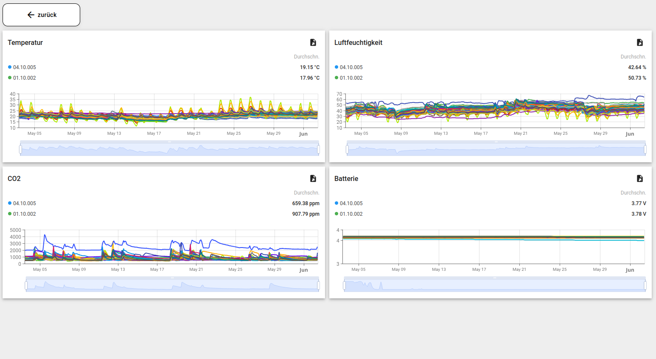This screenshot has height=359, width=656.
Task: Click the Batterie chart overview navigator
Action: click(x=495, y=284)
